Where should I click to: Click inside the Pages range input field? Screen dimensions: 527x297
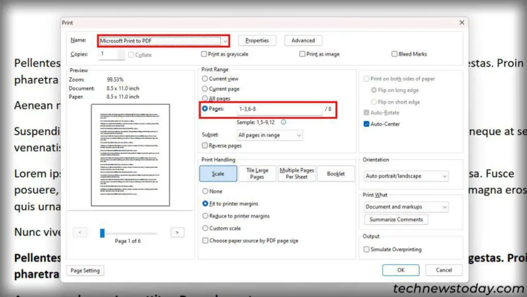click(279, 109)
